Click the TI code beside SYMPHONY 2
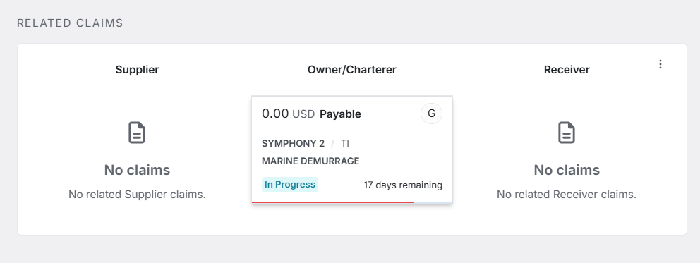Viewport: 700px width, 263px height. click(344, 144)
